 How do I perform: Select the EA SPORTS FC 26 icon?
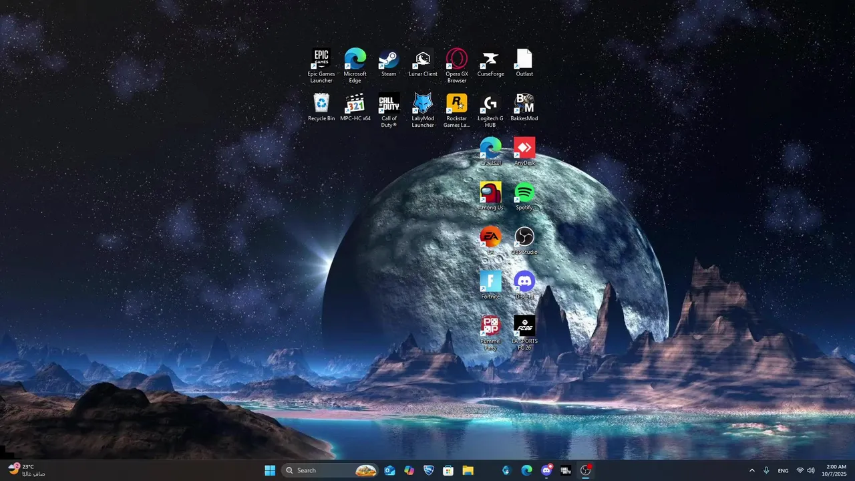tap(524, 333)
